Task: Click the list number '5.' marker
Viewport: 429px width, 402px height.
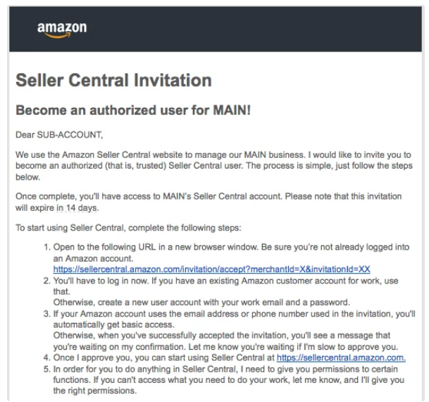Action: [x=47, y=369]
